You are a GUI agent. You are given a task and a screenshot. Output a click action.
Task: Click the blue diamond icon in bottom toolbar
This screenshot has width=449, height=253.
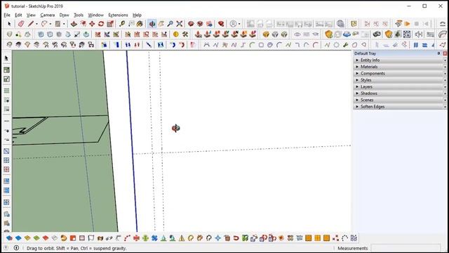coord(18,238)
